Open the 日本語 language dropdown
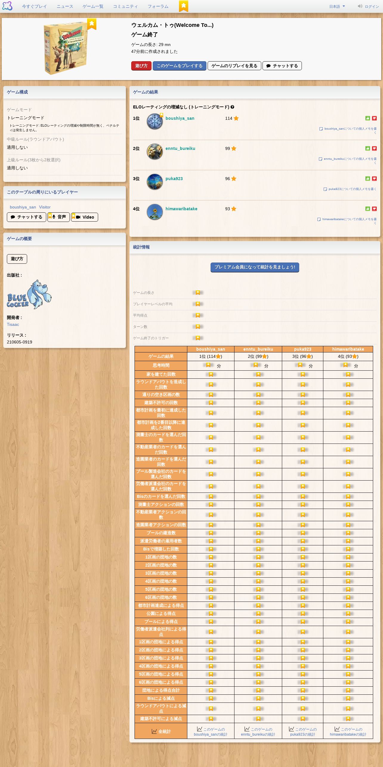The width and height of the screenshot is (383, 767). [x=337, y=6]
